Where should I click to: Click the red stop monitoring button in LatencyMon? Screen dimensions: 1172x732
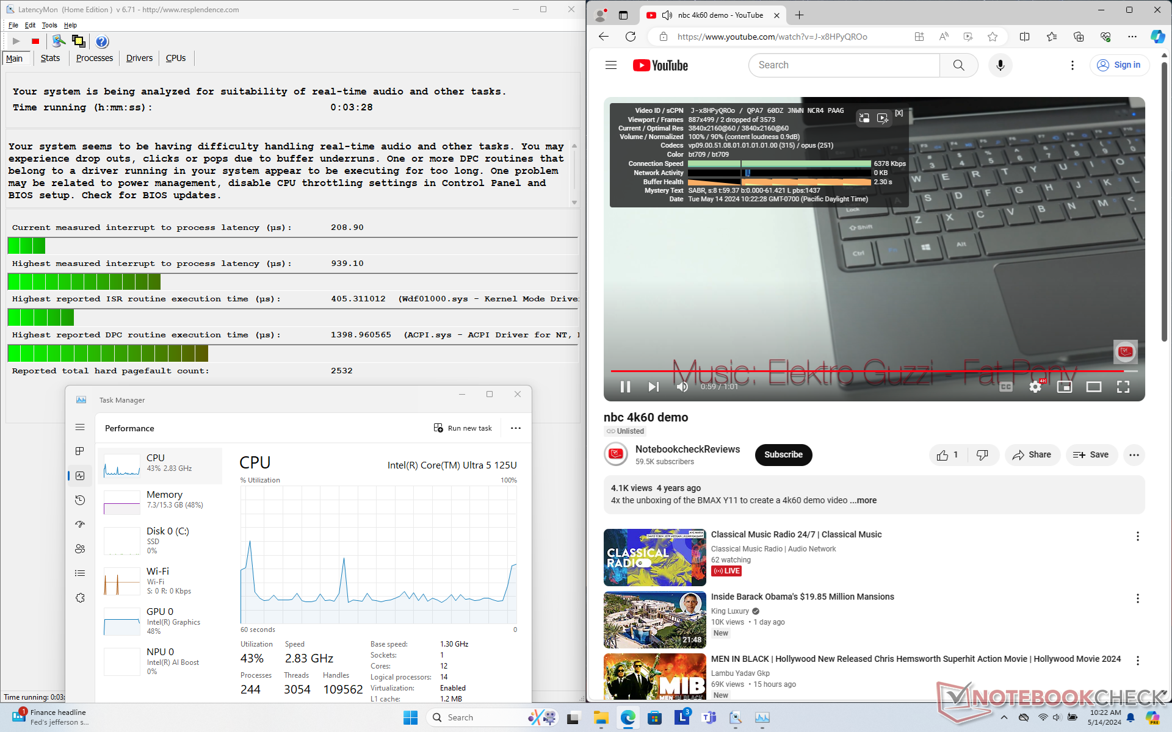(35, 41)
